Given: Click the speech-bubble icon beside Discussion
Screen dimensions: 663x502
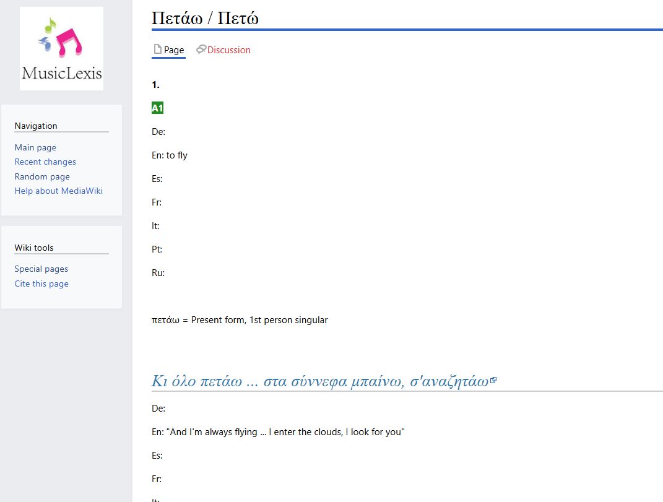Looking at the screenshot, I should (x=200, y=50).
